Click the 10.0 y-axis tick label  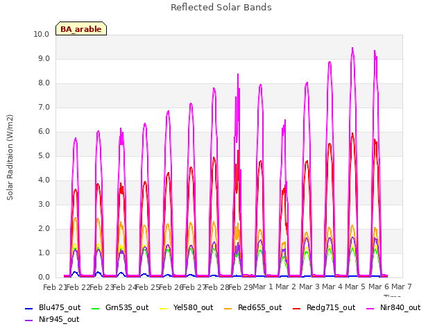coord(42,34)
